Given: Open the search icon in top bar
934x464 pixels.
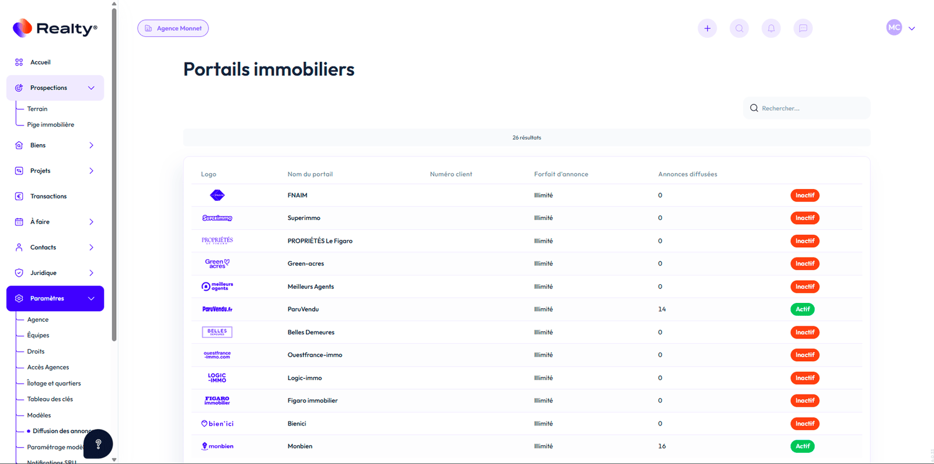Looking at the screenshot, I should [x=739, y=28].
